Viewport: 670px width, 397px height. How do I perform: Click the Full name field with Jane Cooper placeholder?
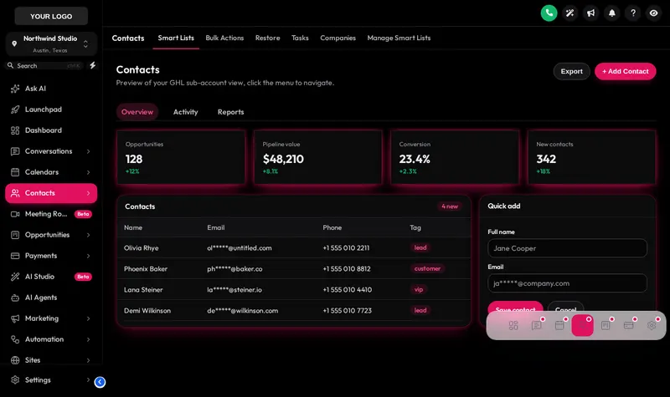pos(567,248)
